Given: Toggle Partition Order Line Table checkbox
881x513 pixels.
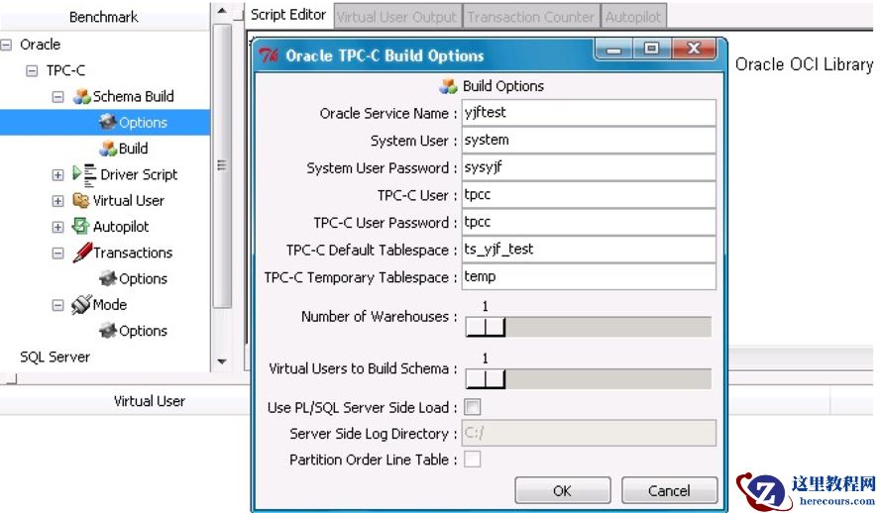Looking at the screenshot, I should 473,460.
